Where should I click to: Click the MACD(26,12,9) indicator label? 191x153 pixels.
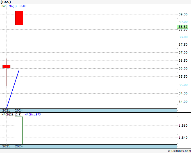coord(11,115)
